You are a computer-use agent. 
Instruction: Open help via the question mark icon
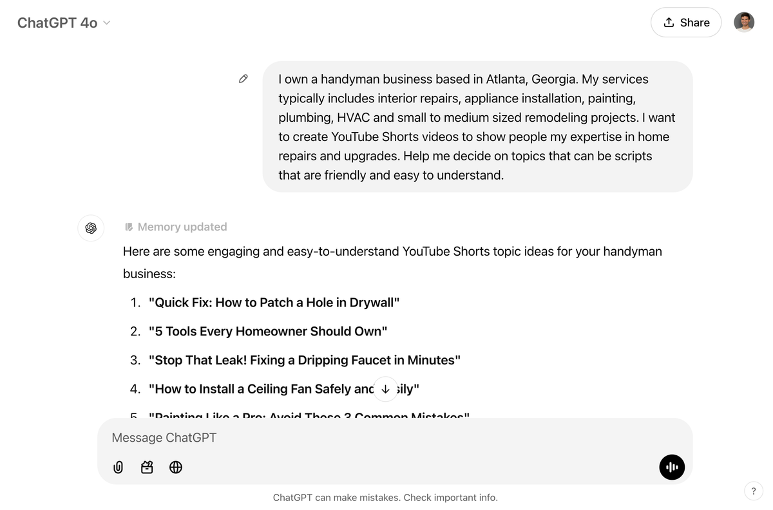pos(754,491)
